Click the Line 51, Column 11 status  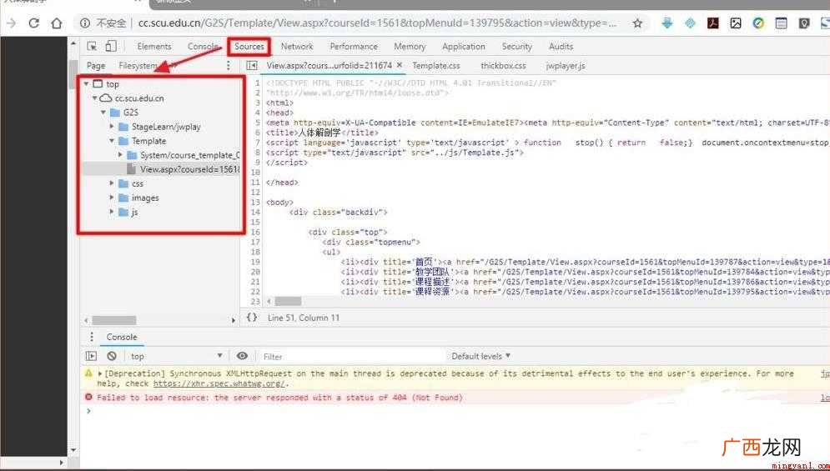click(304, 318)
